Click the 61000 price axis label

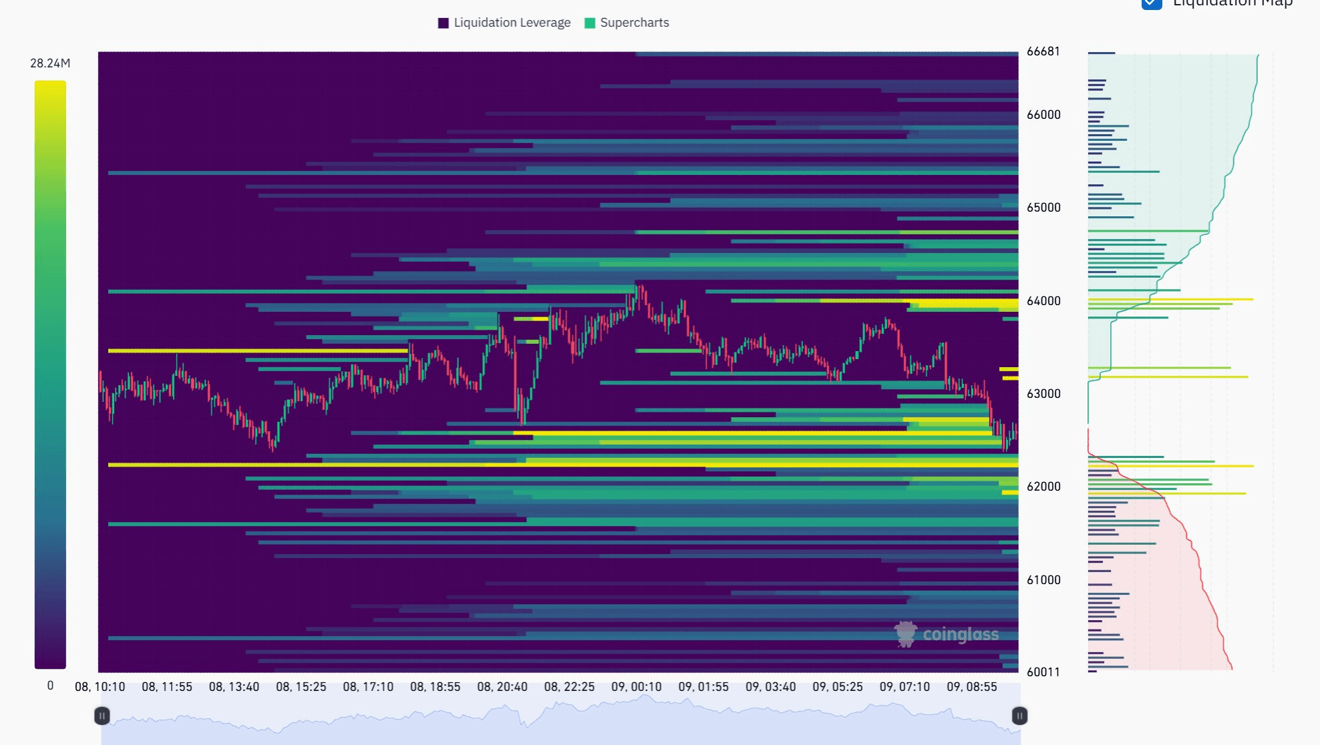coord(1043,580)
